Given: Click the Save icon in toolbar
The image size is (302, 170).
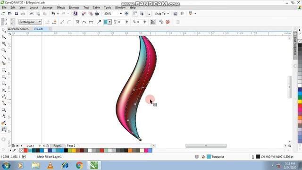Looking at the screenshot, I should click(x=17, y=14).
